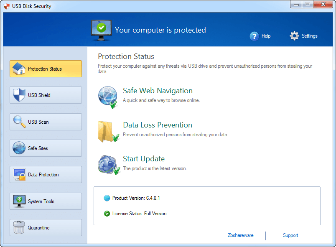
Task: Close the USB Disk Security window
Action: [323, 4]
